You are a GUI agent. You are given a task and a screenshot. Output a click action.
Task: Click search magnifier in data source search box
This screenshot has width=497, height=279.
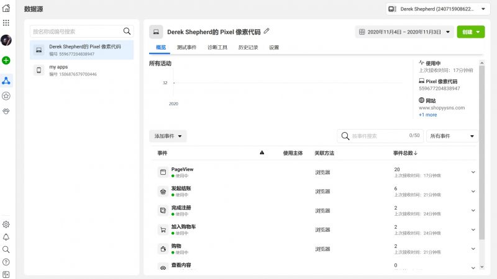point(127,31)
